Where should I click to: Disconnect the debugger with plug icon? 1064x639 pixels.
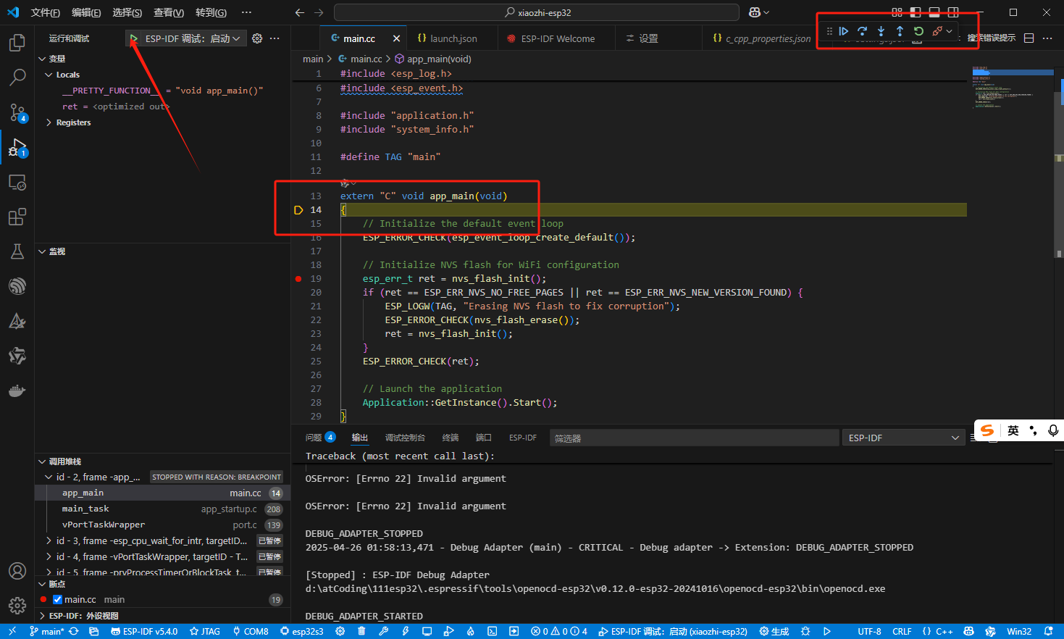click(x=937, y=31)
